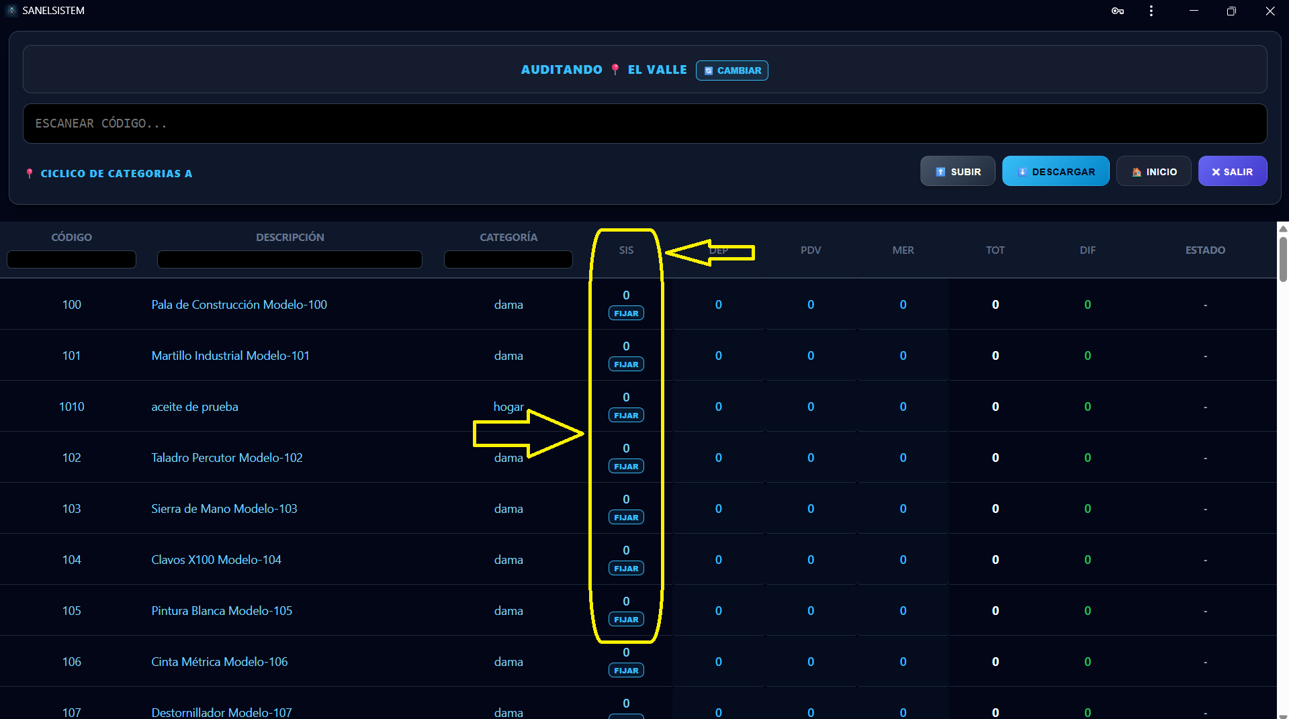The height and width of the screenshot is (719, 1289).
Task: Click MER value for row 1010
Action: (x=903, y=407)
